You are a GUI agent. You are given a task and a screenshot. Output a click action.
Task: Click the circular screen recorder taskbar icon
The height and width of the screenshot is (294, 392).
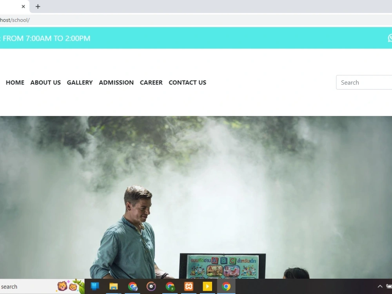(151, 287)
